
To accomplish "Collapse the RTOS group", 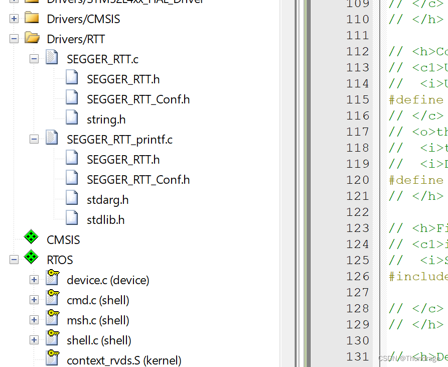I will coord(14,260).
